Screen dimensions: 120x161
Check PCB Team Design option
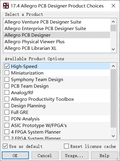point(7,86)
